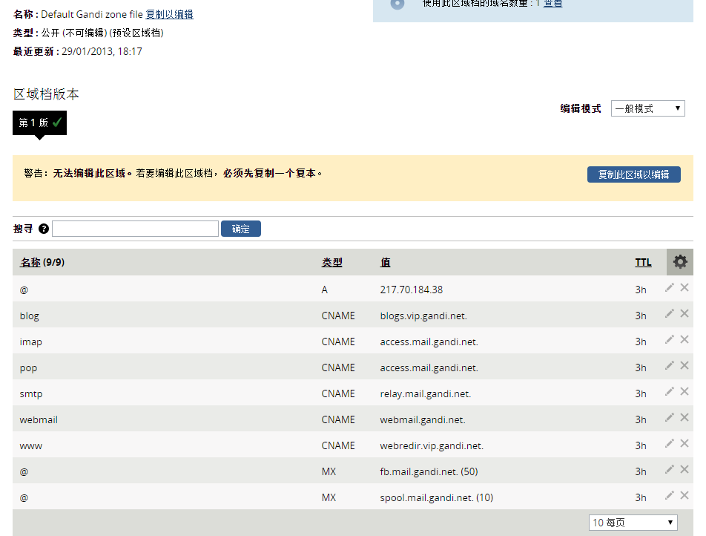Edit the webmail CNAME record pencil
706x536 pixels.
tap(670, 417)
